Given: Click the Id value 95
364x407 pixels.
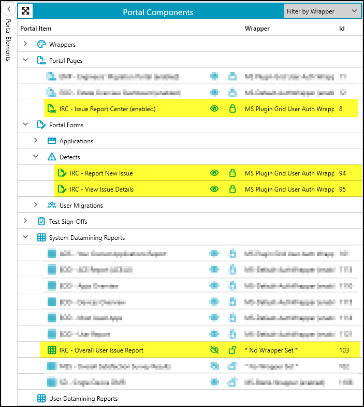Looking at the screenshot, I should coord(342,189).
